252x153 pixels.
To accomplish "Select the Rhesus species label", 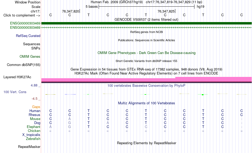I will (34, 115).
